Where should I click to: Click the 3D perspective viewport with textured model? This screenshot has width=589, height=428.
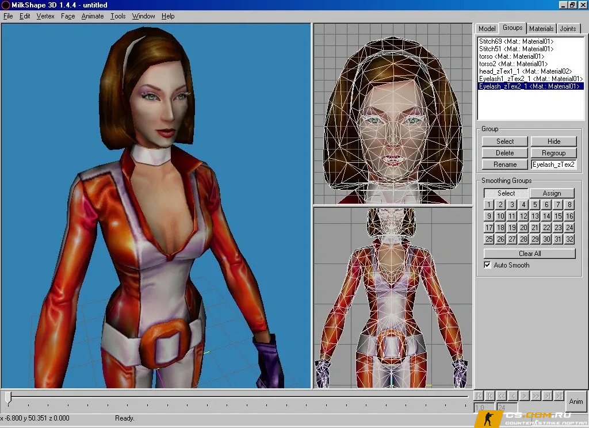click(x=156, y=205)
